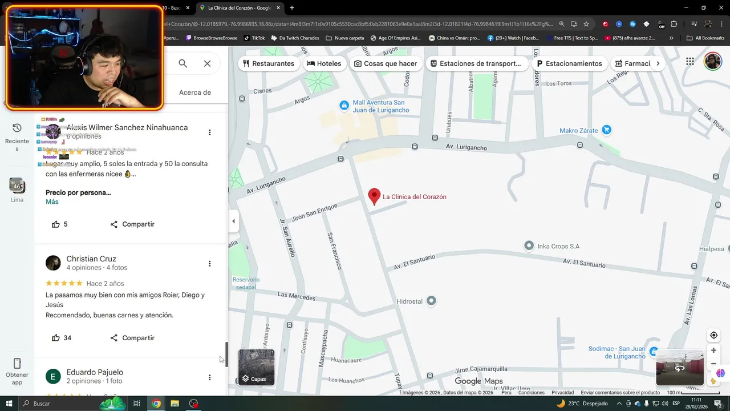The width and height of the screenshot is (730, 411).
Task: Open the Nueva carpeta bookmarks folder
Action: pos(344,38)
